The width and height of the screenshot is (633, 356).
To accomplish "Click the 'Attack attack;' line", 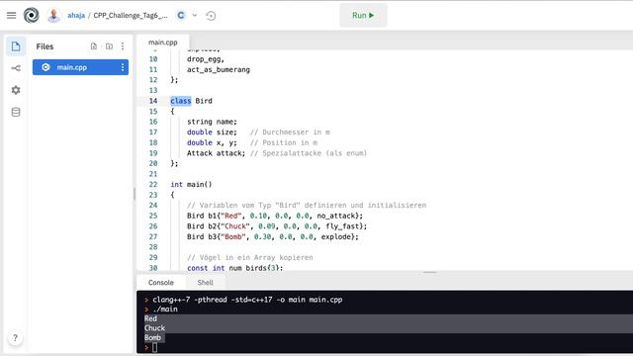I will point(216,153).
